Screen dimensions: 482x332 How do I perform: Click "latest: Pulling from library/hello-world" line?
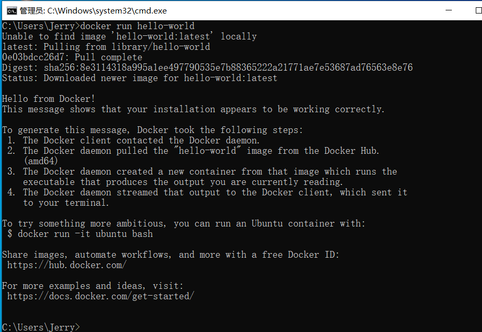[x=106, y=47]
